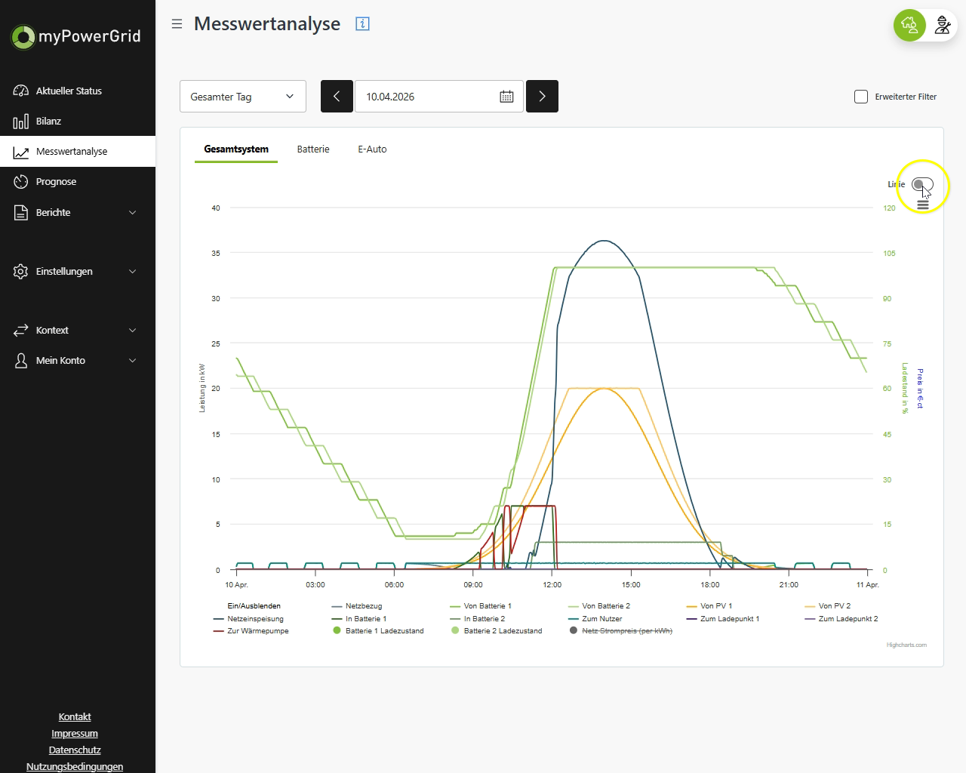966x773 pixels.
Task: Expand the Berichte submenu chevron
Action: [133, 213]
